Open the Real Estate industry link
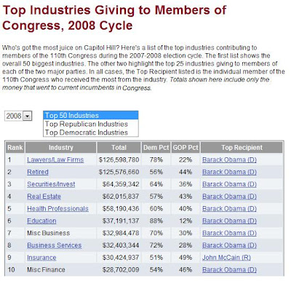This screenshot has width=291, height=281. 44,197
